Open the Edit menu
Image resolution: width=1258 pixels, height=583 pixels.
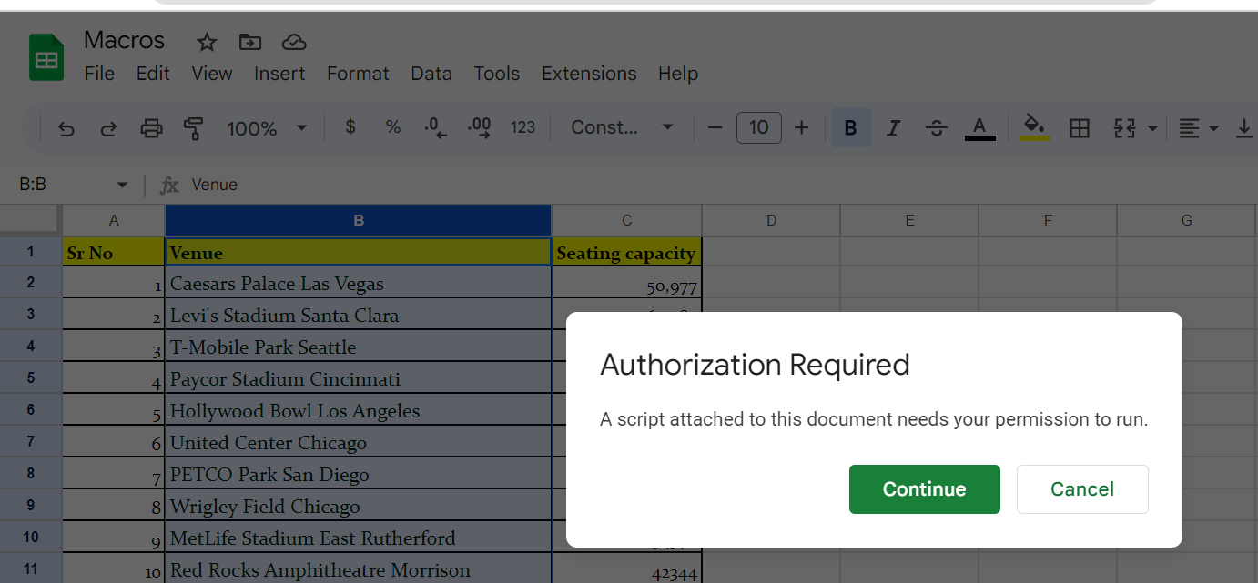[153, 74]
